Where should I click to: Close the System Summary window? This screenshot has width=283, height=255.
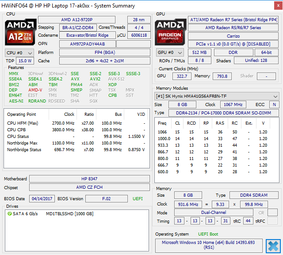[278, 6]
